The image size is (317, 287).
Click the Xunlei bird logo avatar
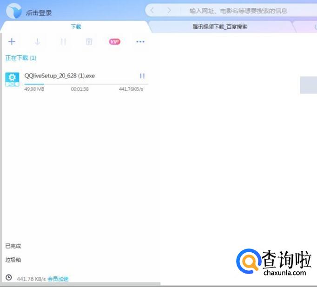pyautogui.click(x=13, y=12)
